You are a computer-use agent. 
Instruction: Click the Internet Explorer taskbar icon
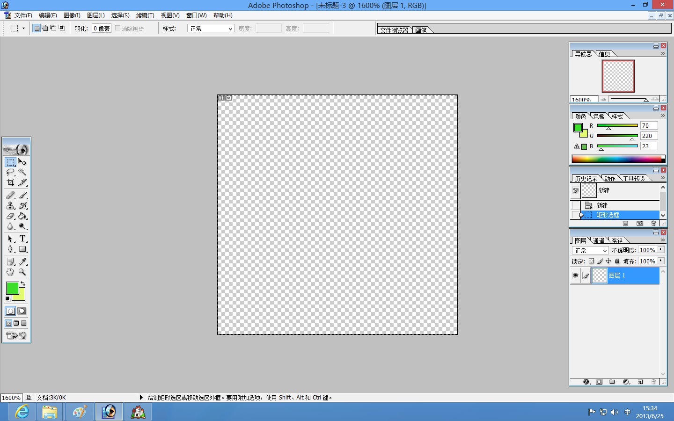pyautogui.click(x=22, y=412)
